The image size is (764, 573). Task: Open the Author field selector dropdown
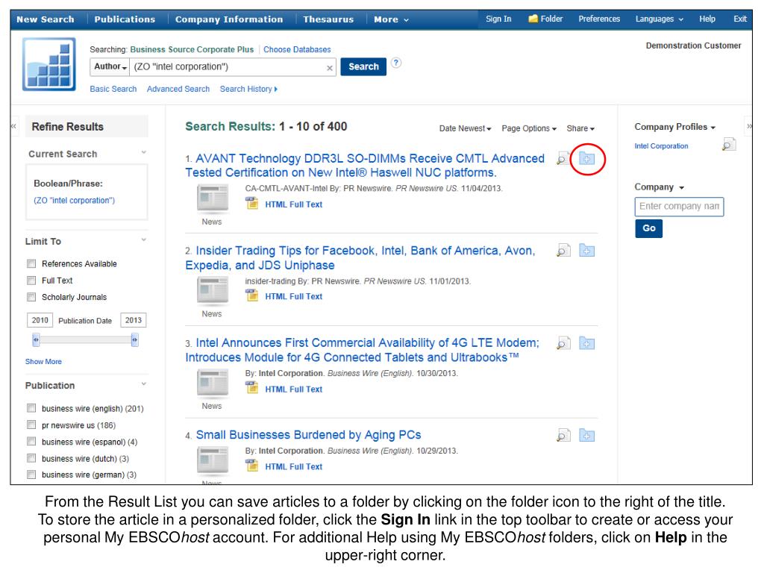110,66
